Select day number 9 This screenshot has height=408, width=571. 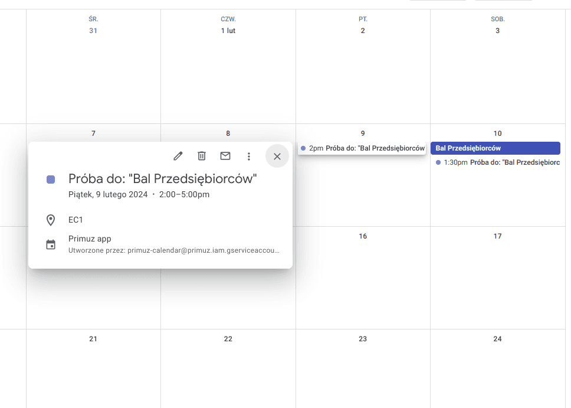[363, 133]
